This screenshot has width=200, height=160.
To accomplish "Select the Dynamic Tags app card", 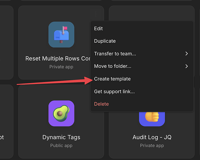I will point(61,122).
